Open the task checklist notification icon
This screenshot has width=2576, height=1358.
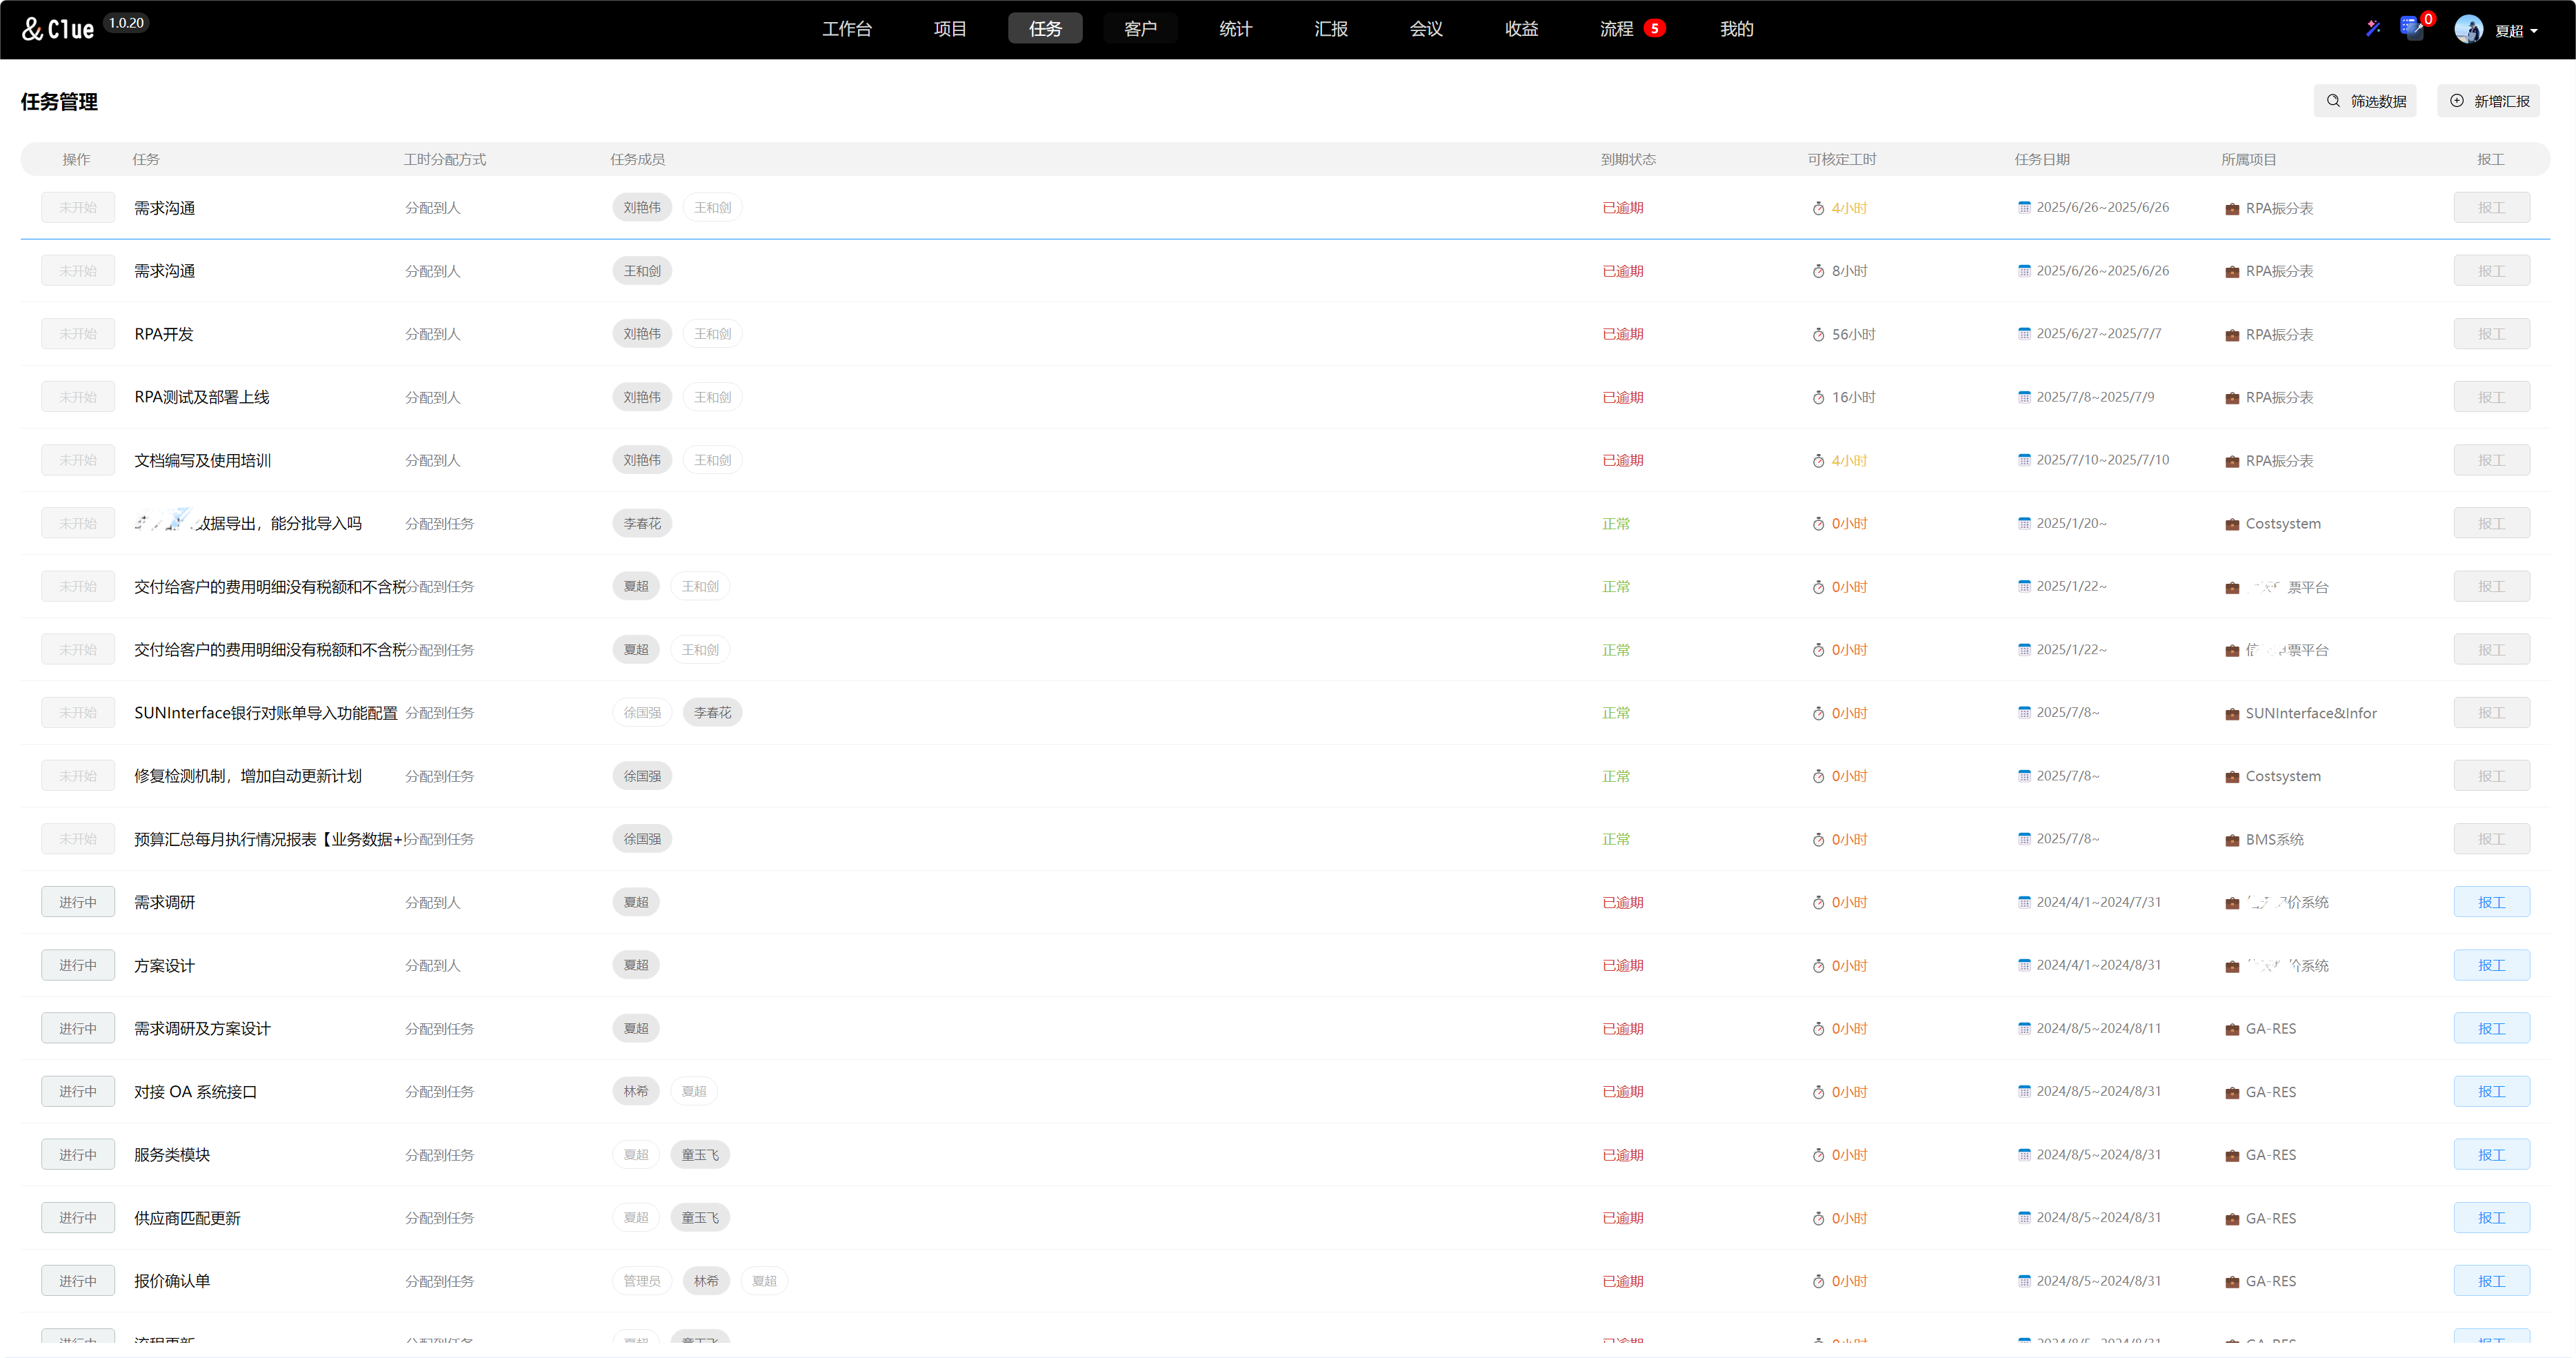point(2411,27)
